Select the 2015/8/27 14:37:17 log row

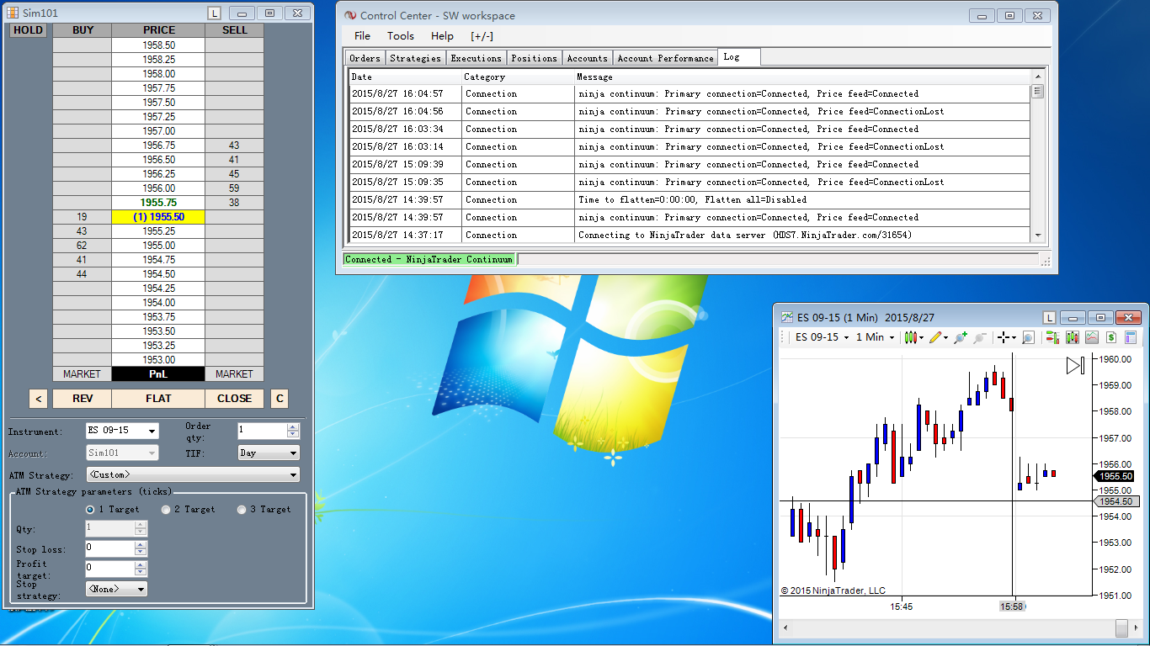pyautogui.click(x=689, y=236)
